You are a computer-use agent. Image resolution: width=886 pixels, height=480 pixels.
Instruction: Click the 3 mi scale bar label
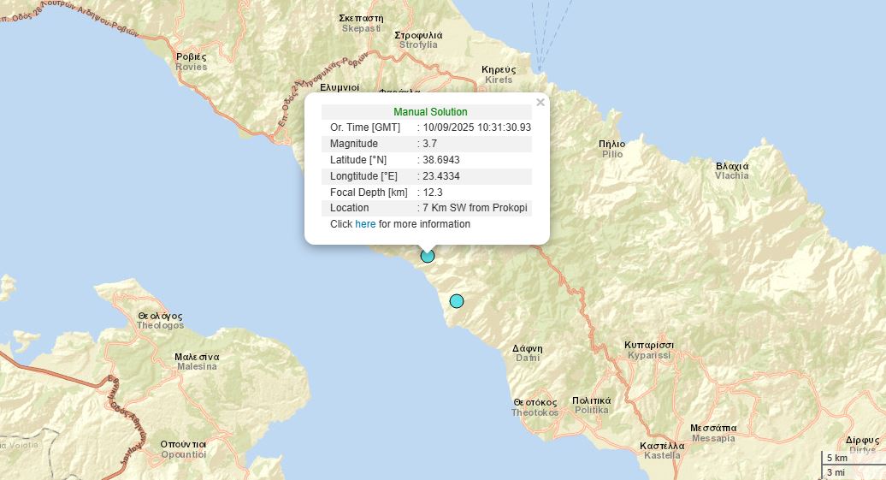click(x=836, y=472)
